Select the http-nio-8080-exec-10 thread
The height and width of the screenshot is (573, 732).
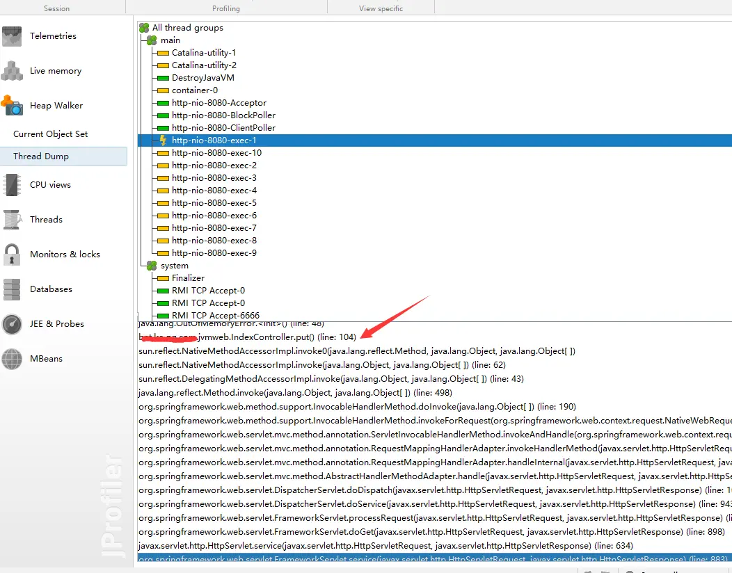(x=216, y=153)
